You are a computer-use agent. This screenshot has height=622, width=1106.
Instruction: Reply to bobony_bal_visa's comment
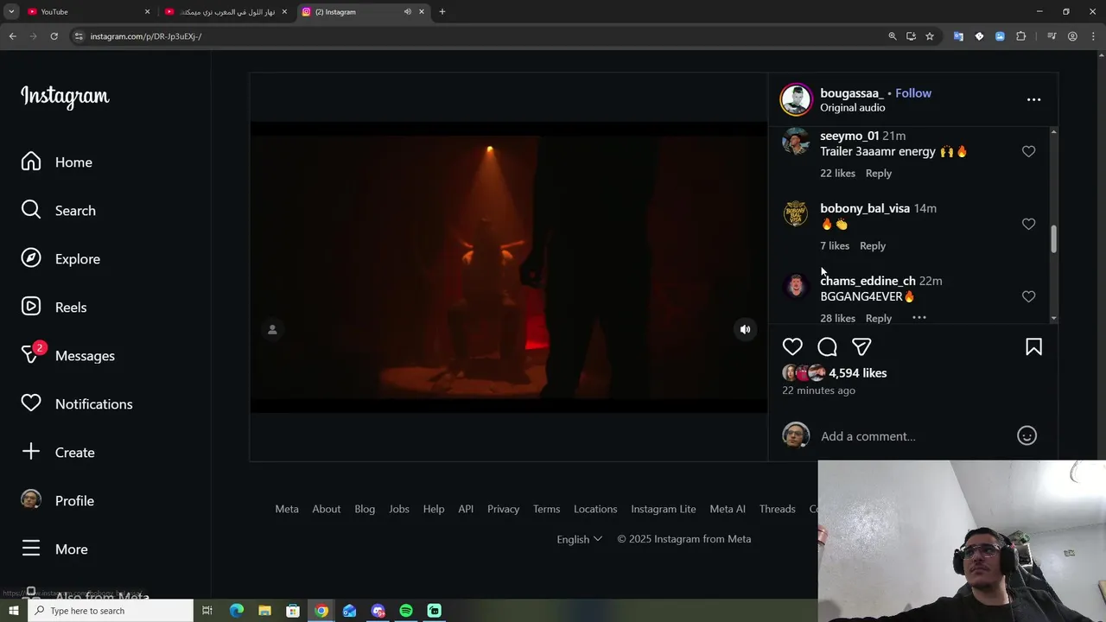pyautogui.click(x=873, y=246)
